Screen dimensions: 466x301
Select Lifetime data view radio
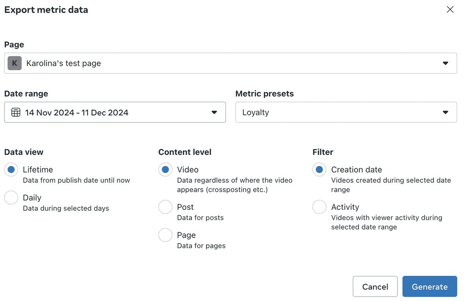pos(11,169)
